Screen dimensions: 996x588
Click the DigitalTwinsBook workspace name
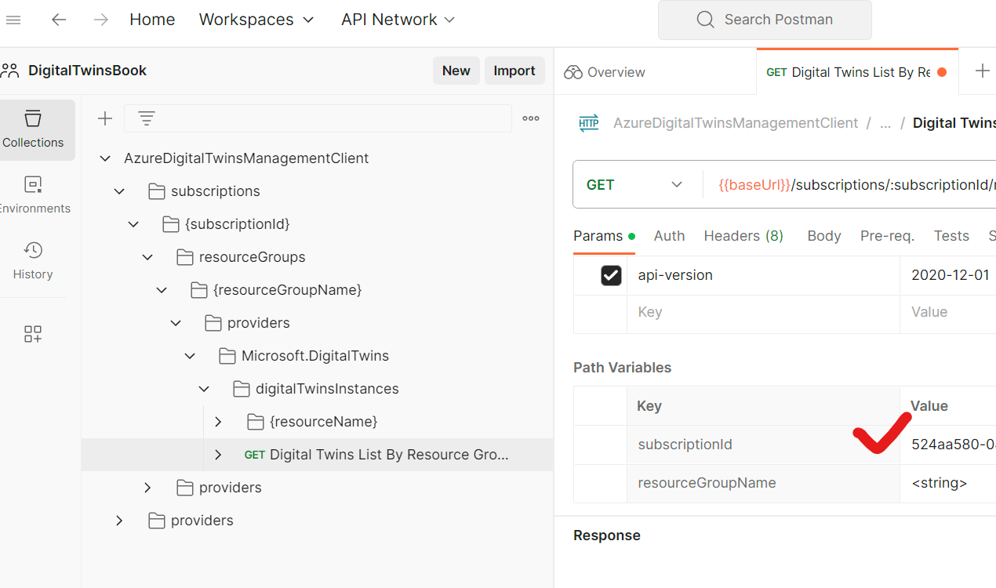coord(87,71)
